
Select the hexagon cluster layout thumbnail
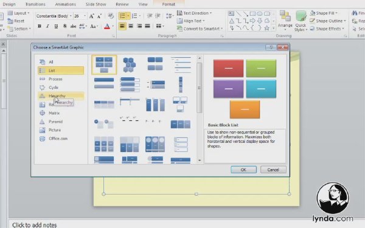[x=129, y=64]
